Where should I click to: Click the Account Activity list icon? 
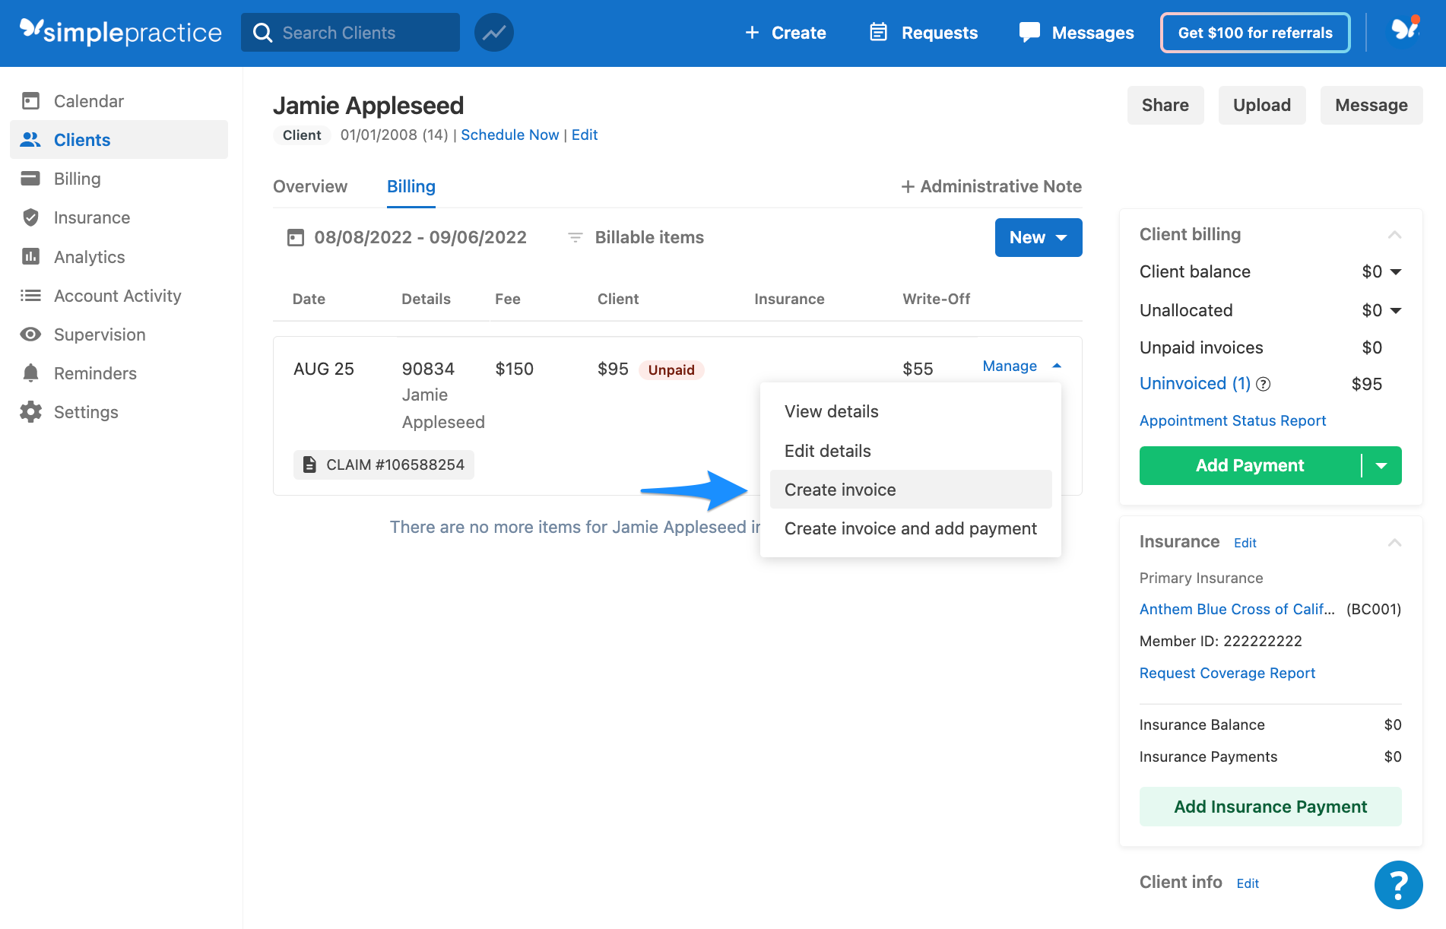click(30, 296)
